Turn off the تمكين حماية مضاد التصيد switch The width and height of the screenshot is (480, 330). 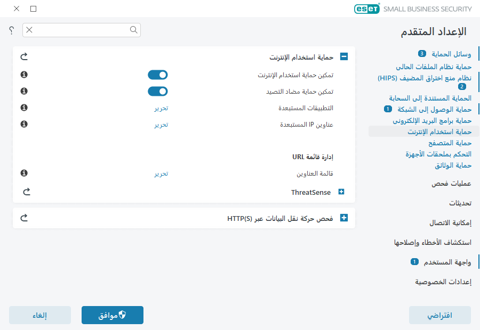[x=157, y=91]
